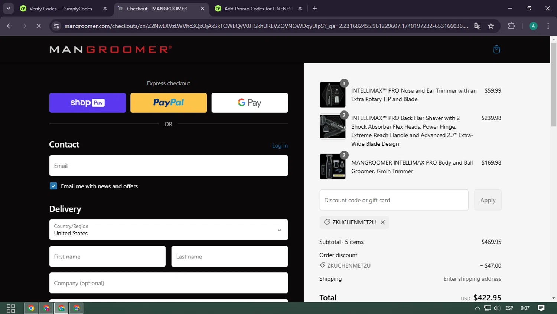The height and width of the screenshot is (314, 557).
Task: Expand the Country/Region dropdown
Action: click(169, 230)
